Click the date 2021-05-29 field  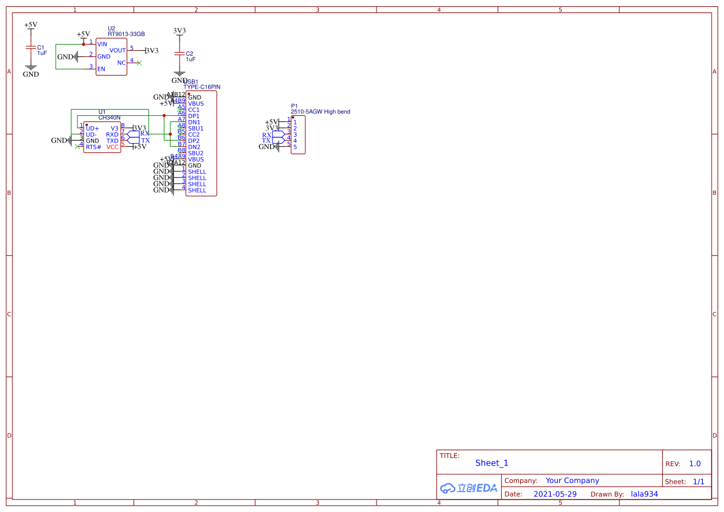pyautogui.click(x=555, y=494)
